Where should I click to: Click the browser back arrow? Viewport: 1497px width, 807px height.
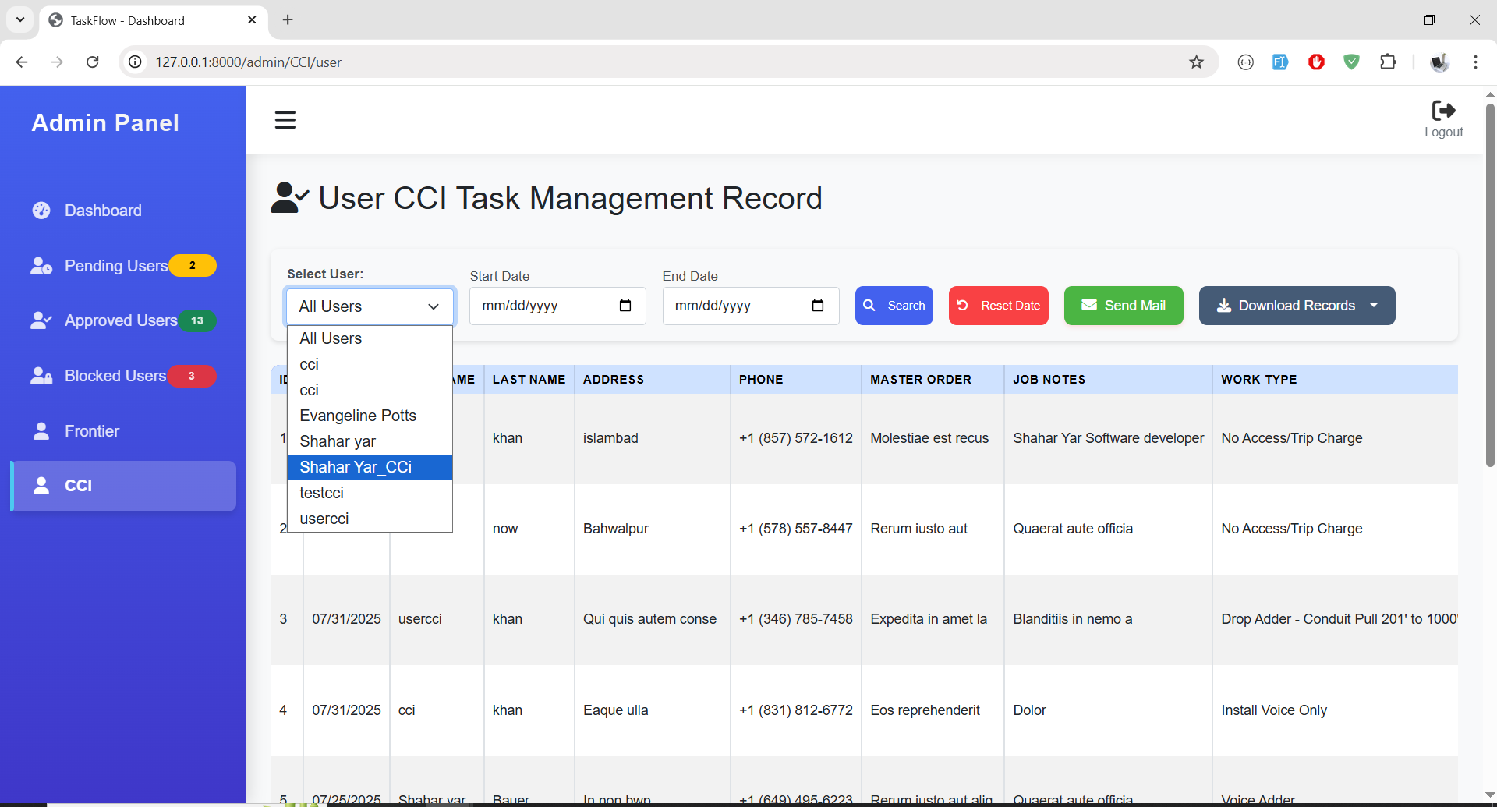click(22, 62)
